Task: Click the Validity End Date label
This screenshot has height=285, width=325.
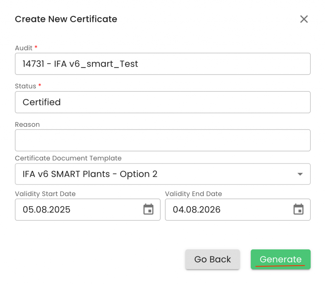Action: (x=193, y=194)
